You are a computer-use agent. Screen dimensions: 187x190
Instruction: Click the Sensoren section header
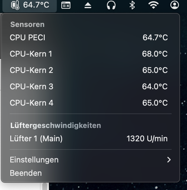pyautogui.click(x=27, y=25)
